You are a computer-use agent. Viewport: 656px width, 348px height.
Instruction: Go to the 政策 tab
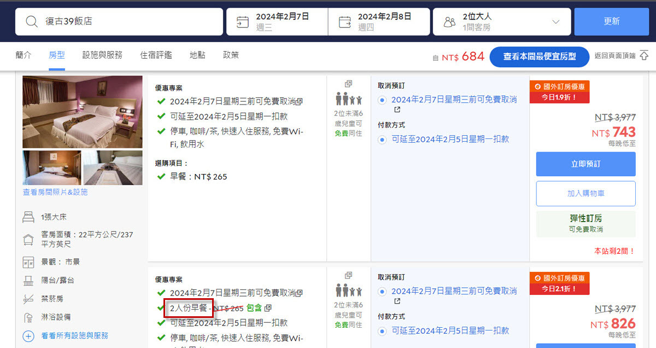tap(231, 55)
